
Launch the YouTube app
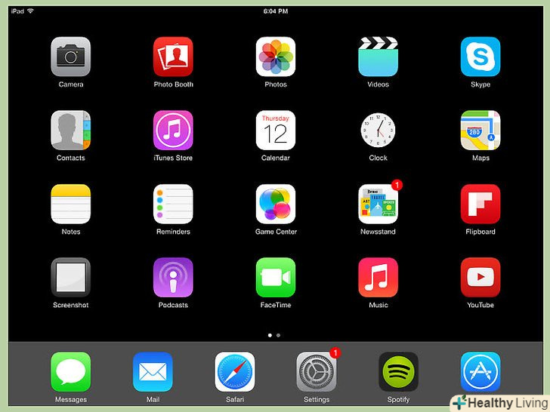click(480, 278)
